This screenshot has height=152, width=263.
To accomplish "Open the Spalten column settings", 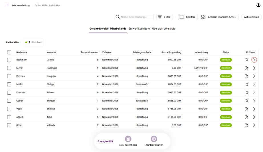I will pyautogui.click(x=188, y=17).
